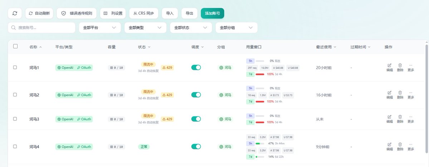Focus the 搜索账号 search field
Viewport: 429px width, 167px height.
coord(42,28)
